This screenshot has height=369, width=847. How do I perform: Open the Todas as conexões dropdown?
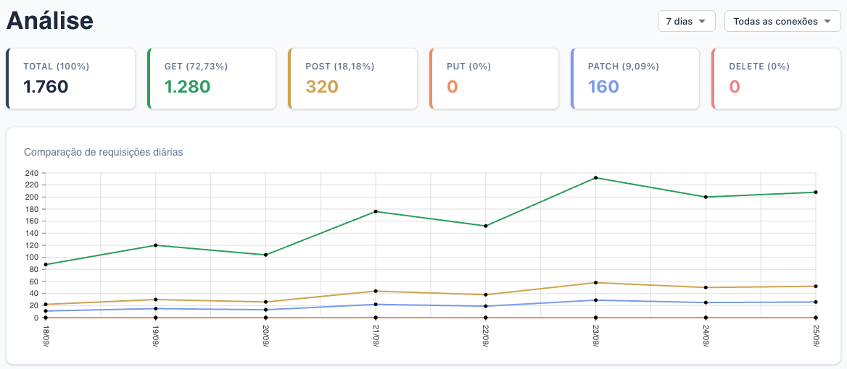(x=782, y=21)
